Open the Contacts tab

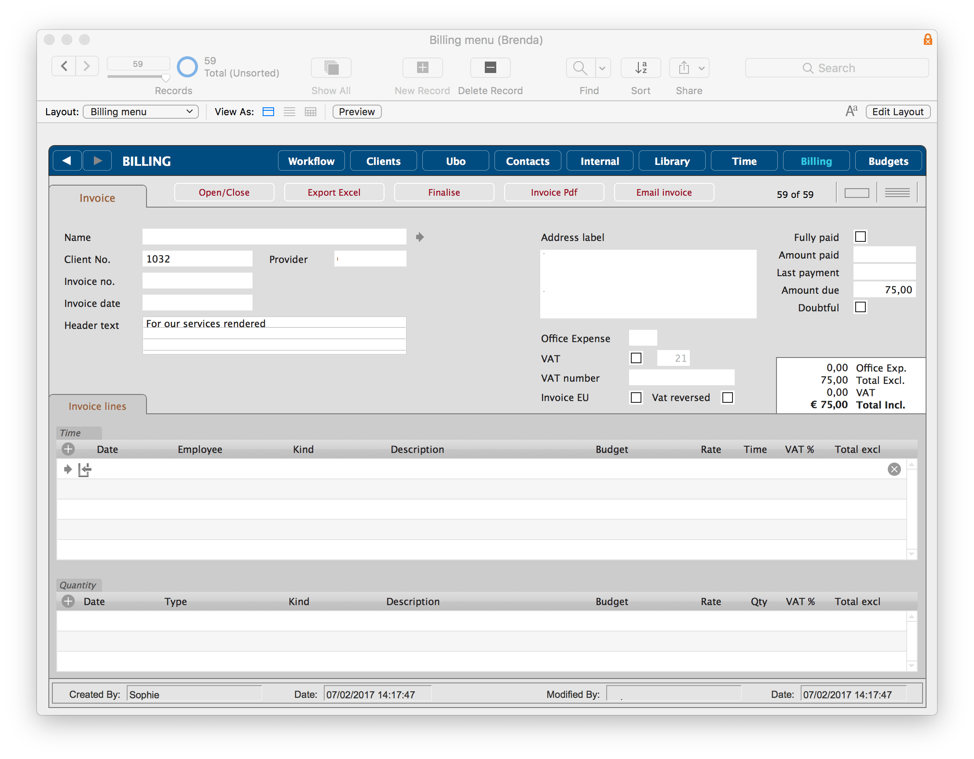(527, 161)
